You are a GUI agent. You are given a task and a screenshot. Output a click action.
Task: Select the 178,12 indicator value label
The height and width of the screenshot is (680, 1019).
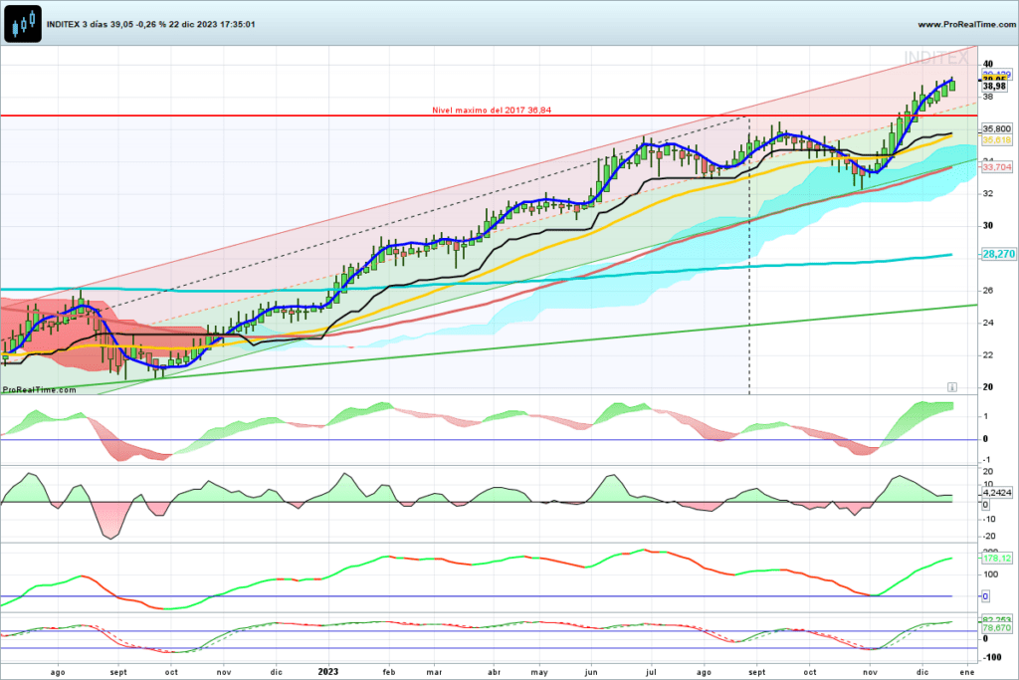click(996, 559)
